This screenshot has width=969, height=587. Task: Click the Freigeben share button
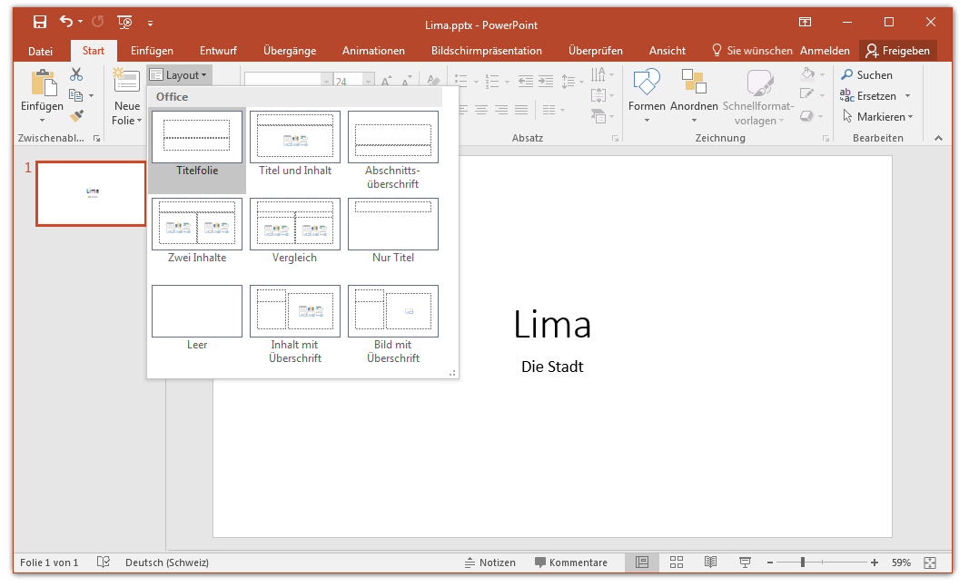(x=898, y=51)
